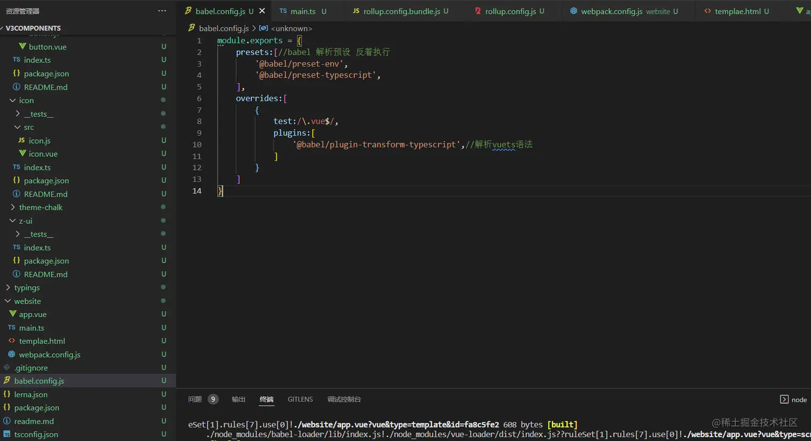Click the braces icon beside lerna.json
Viewport: 811px width, 441px height.
tap(7, 394)
